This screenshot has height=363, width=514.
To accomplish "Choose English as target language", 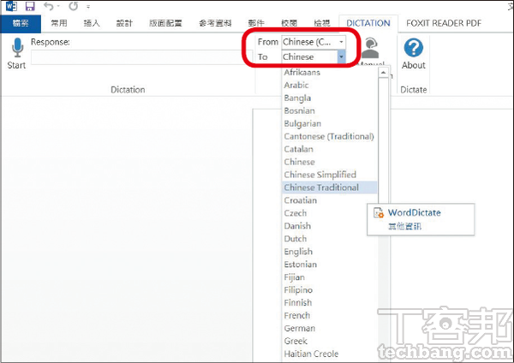I will point(330,252).
